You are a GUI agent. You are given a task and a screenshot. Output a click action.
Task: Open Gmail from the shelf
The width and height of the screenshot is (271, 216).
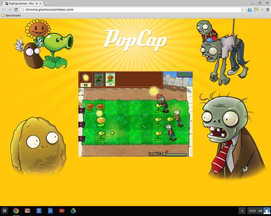tap(27, 211)
